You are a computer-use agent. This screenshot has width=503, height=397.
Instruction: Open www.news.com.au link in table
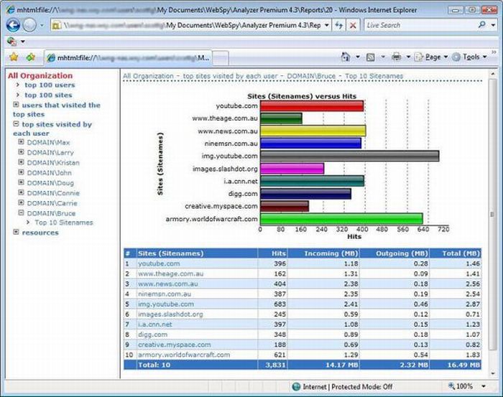168,284
